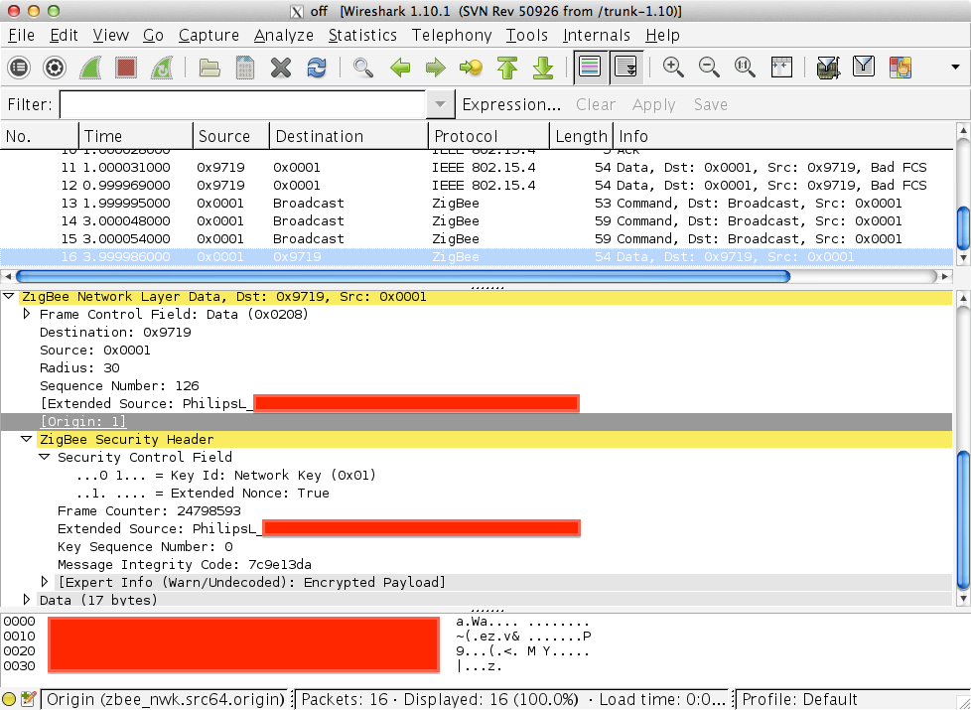Reset zoom to normal size
This screenshot has width=971, height=710.
click(x=745, y=67)
